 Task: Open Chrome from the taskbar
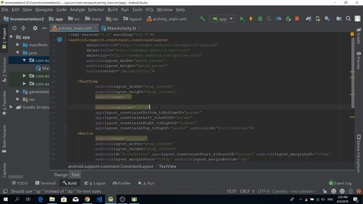click(x=87, y=199)
